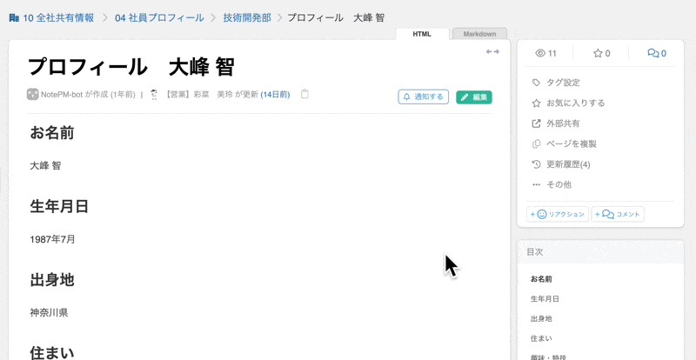Screen dimensions: 696x360
Task: Click the eye view count icon
Action: tap(540, 53)
